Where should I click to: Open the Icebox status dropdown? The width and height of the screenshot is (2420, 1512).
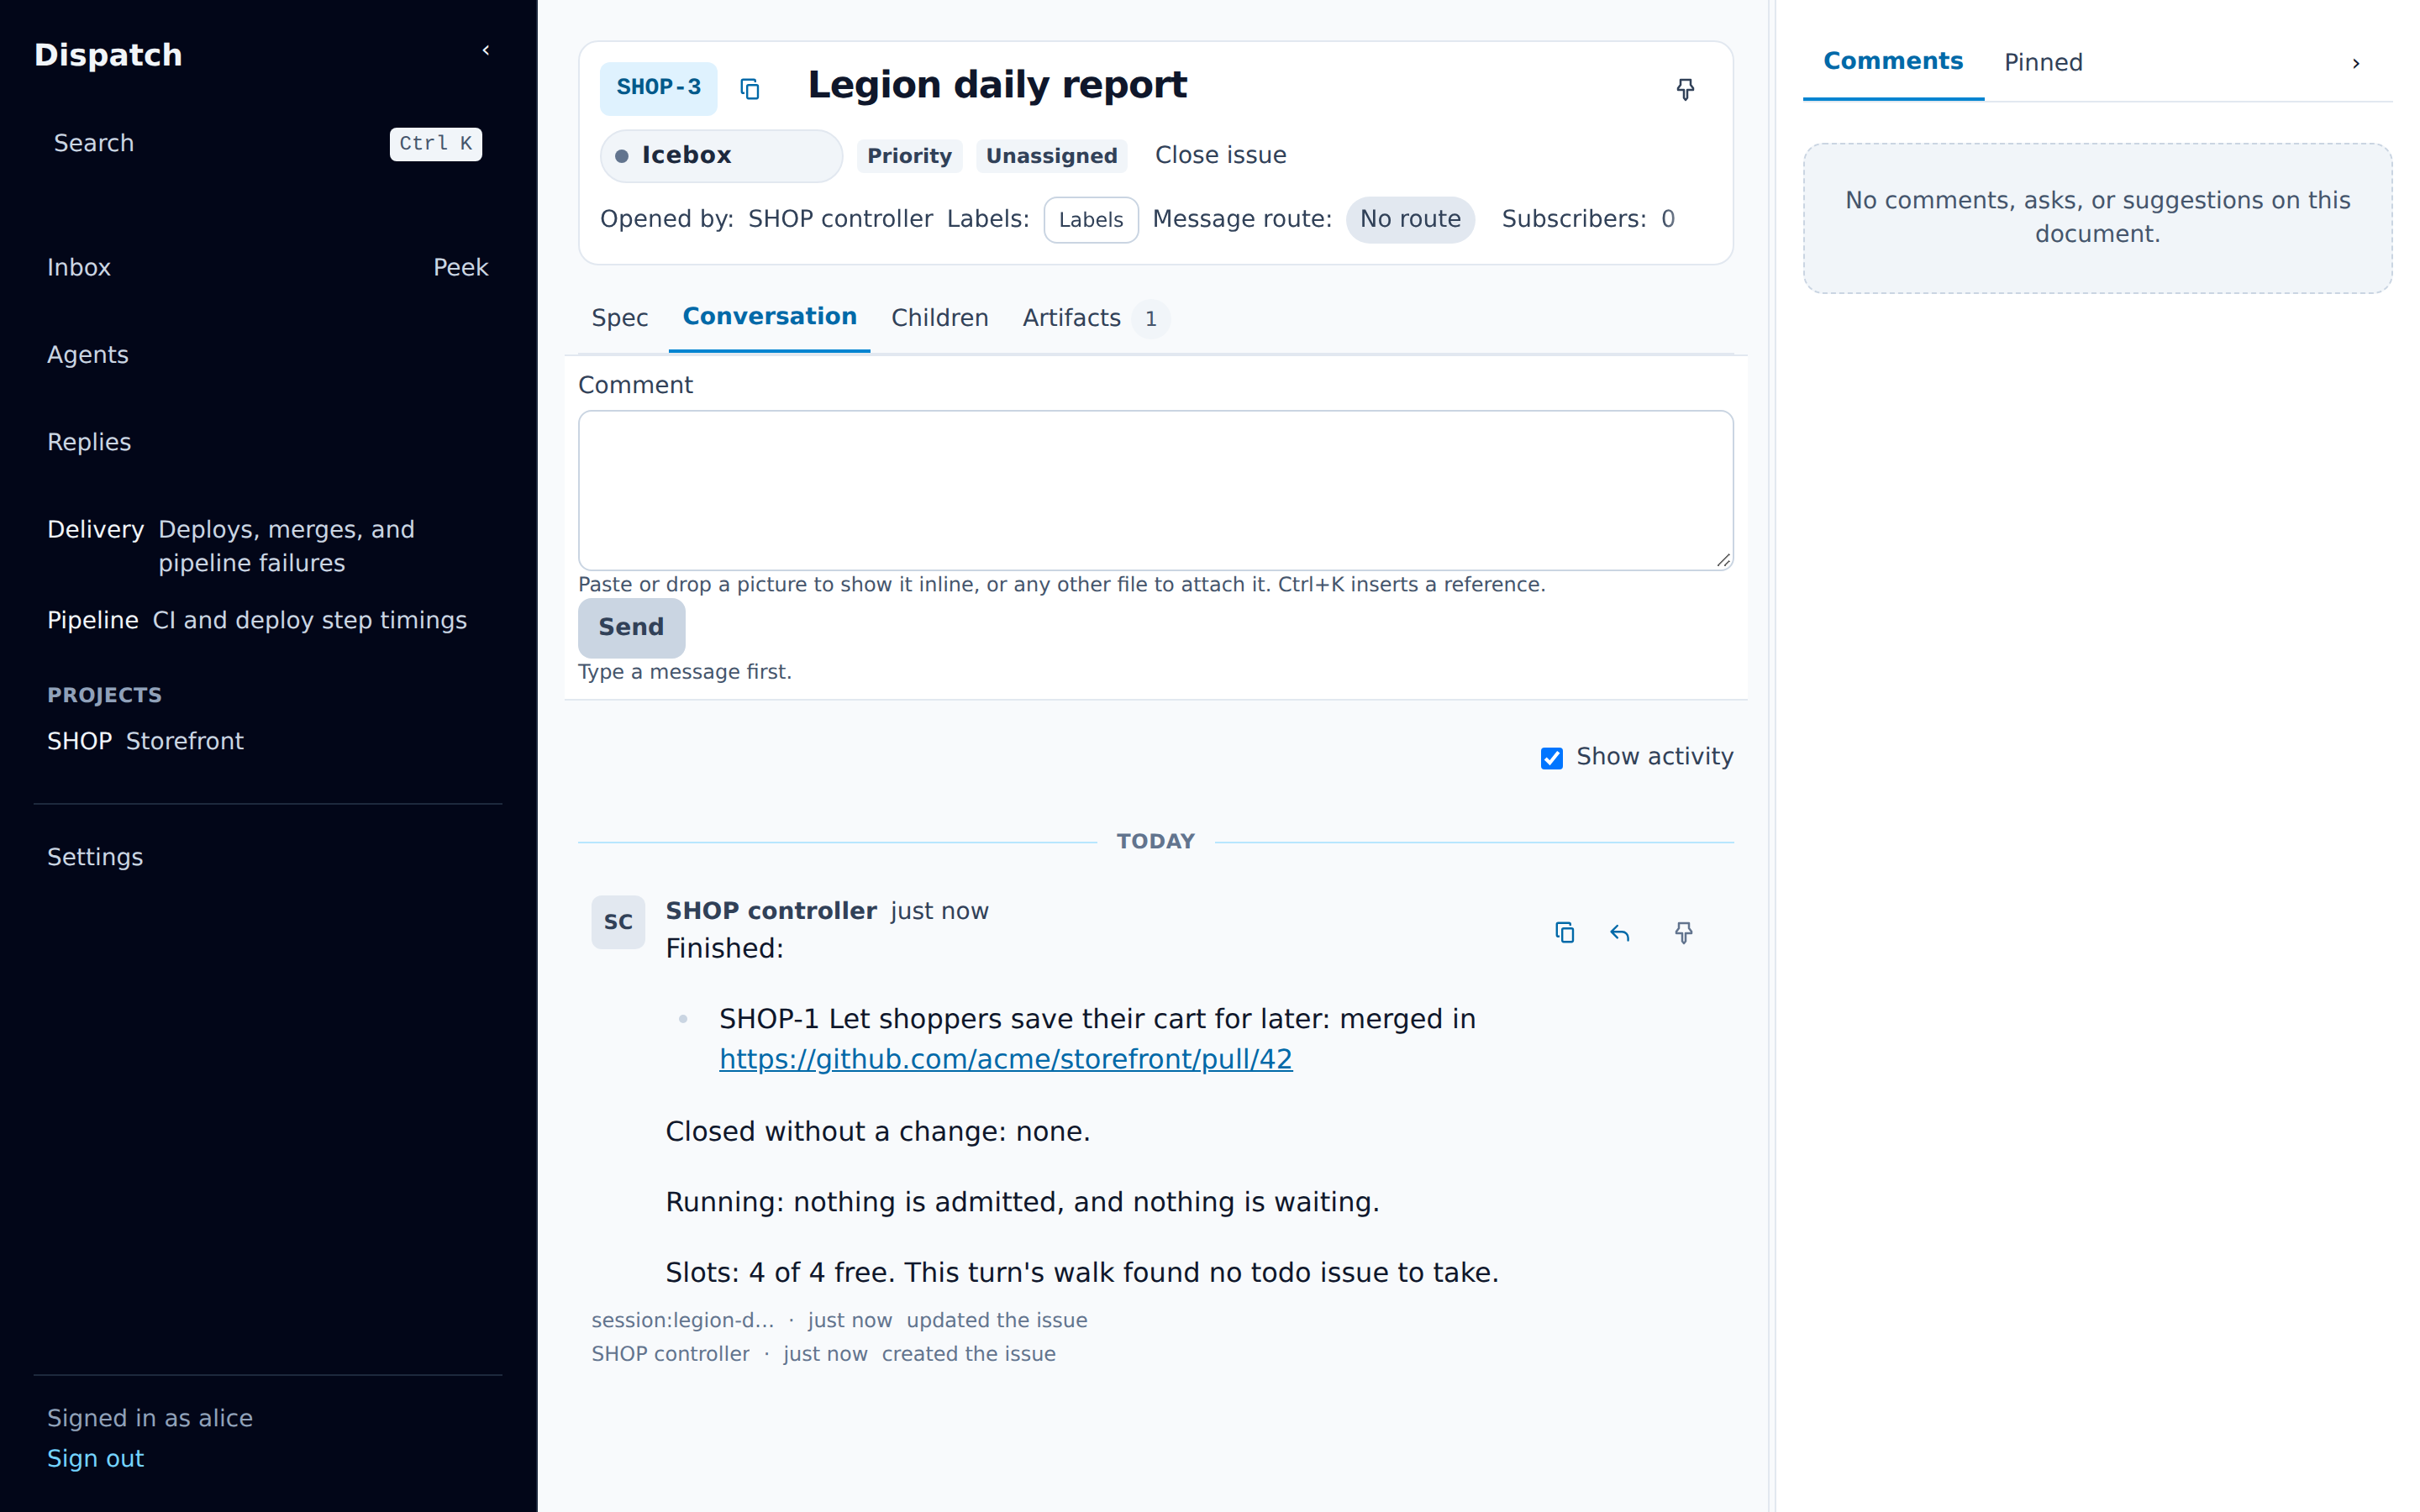click(721, 155)
